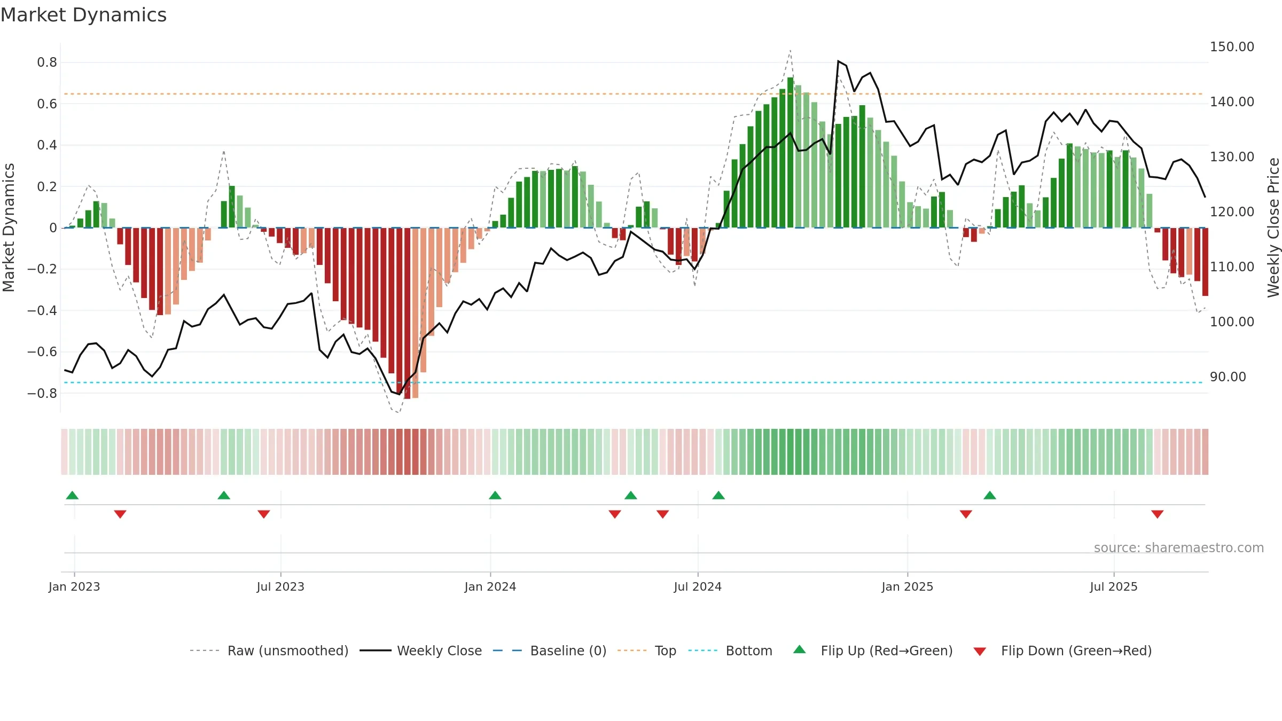Image resolution: width=1282 pixels, height=721 pixels.
Task: Click the Market Dynamics chart title at top
Action: 83,15
